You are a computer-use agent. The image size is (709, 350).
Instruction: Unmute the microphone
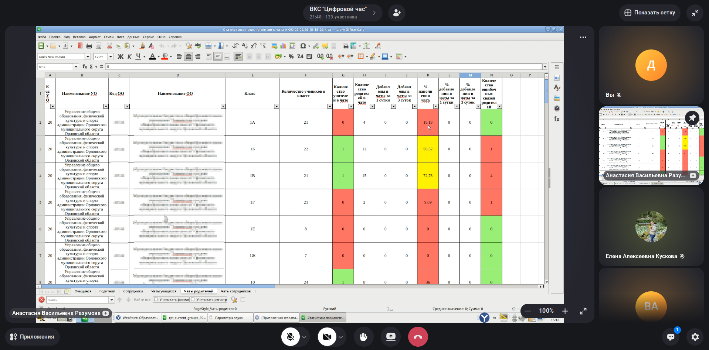coord(290,337)
